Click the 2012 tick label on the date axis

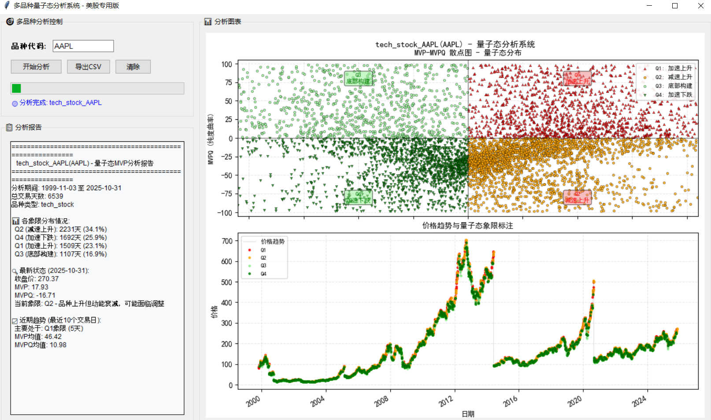pos(446,401)
